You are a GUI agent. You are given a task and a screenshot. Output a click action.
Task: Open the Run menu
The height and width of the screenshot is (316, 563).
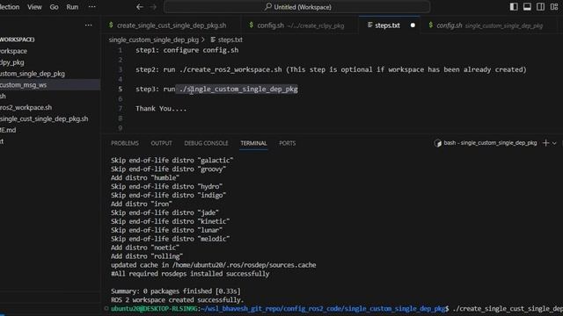pos(72,7)
